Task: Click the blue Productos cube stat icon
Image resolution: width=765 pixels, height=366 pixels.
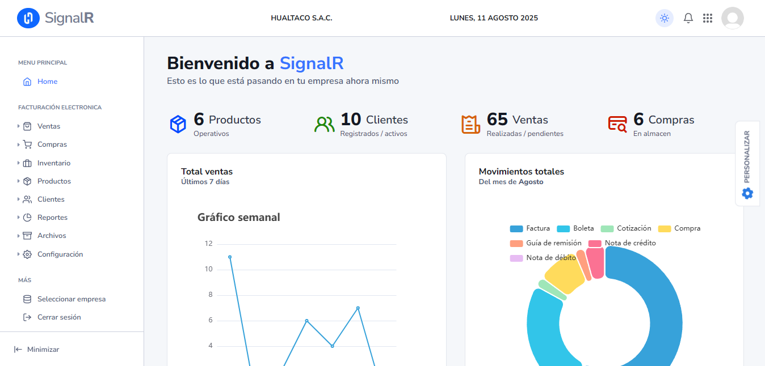Action: click(178, 124)
